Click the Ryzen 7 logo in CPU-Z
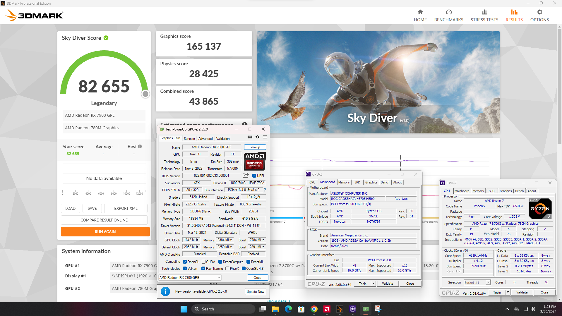The width and height of the screenshot is (562, 316). click(540, 209)
